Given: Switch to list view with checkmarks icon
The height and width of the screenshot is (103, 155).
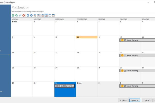Looking at the screenshot, I should click(53, 15).
